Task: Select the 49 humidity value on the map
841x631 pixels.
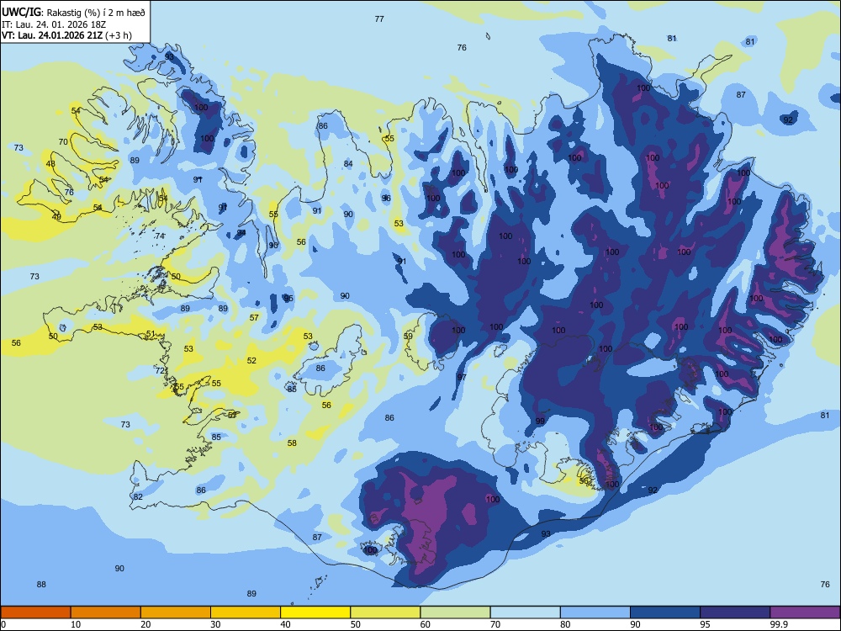Action: pyautogui.click(x=56, y=217)
